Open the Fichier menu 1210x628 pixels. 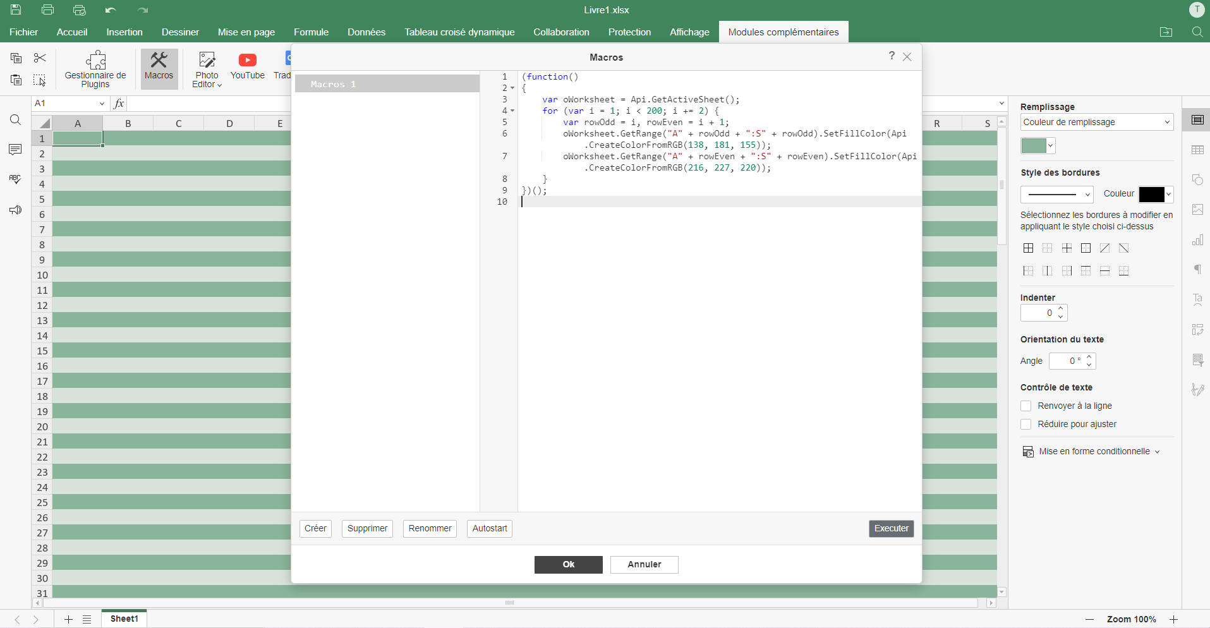click(23, 32)
